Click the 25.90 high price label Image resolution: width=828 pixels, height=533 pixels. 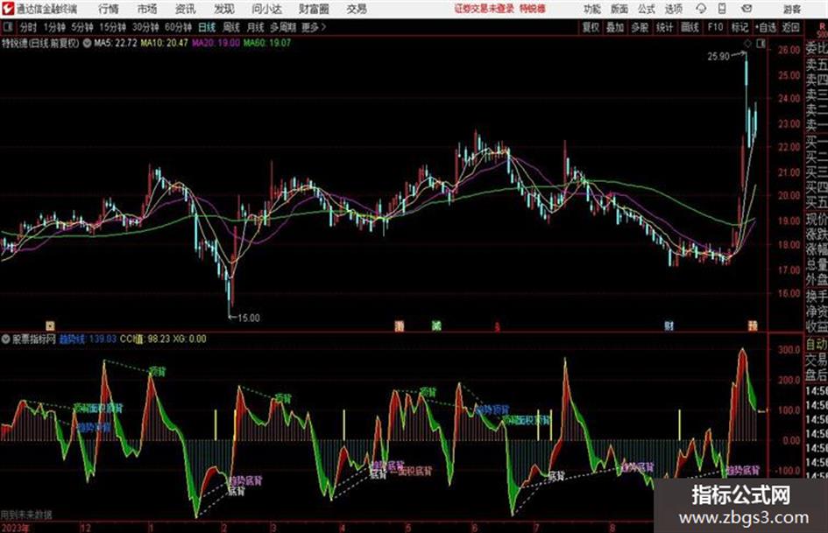(718, 56)
